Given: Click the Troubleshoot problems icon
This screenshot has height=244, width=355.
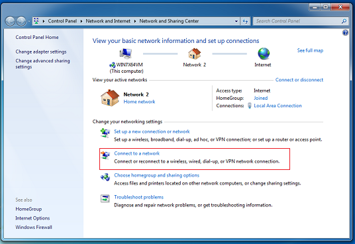Looking at the screenshot, I should coord(105,198).
